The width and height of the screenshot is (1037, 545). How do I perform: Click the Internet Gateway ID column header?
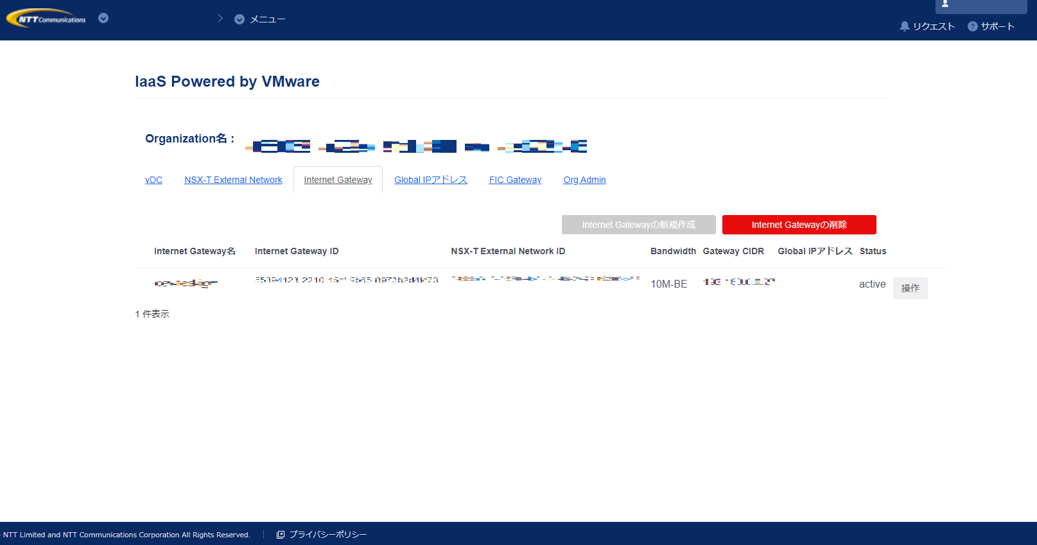(x=297, y=251)
